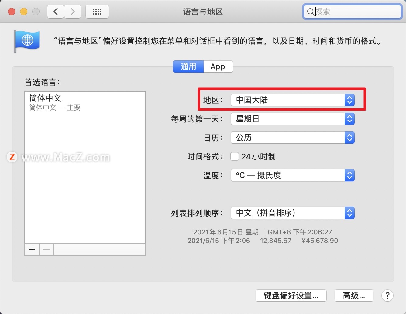Enable the 24小时制 time format checkbox
Screen dimensions: 406x314
click(235, 156)
